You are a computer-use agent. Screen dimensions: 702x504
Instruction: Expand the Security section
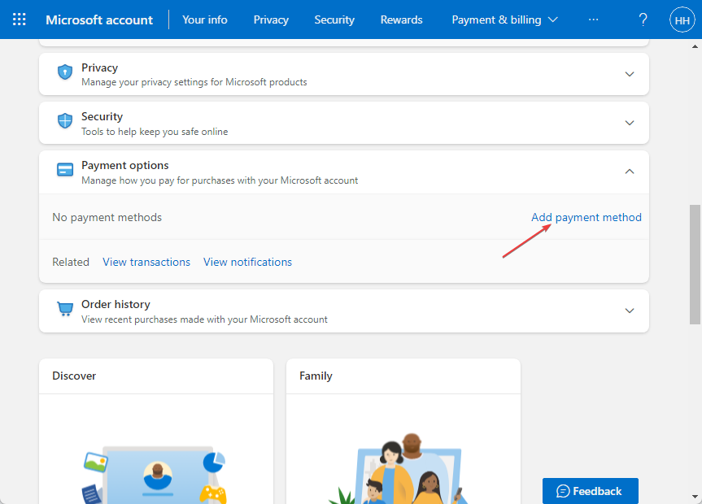629,122
